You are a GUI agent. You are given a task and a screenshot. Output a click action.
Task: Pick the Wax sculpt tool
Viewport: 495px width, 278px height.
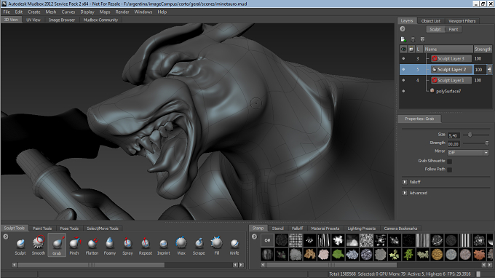click(x=181, y=245)
